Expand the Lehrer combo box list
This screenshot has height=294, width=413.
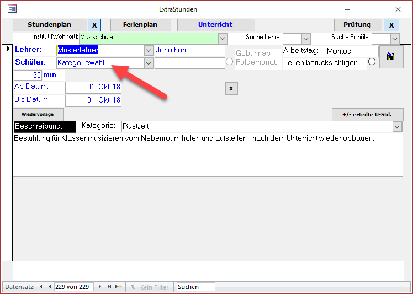148,50
